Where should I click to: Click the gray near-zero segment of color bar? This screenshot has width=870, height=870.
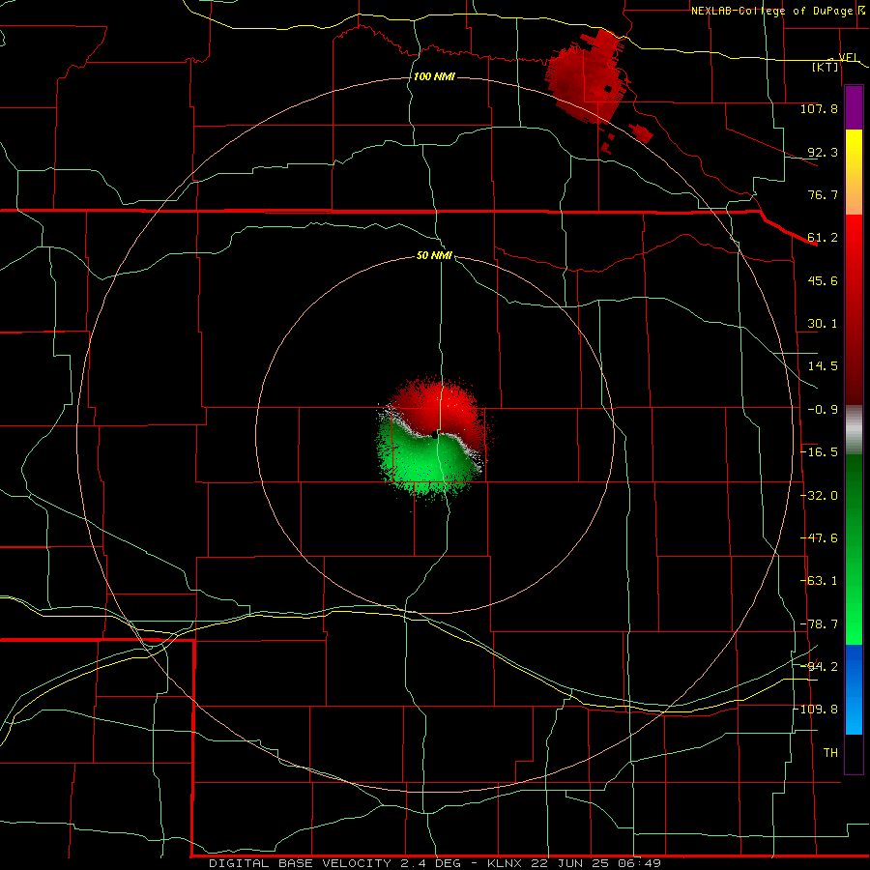click(x=854, y=430)
